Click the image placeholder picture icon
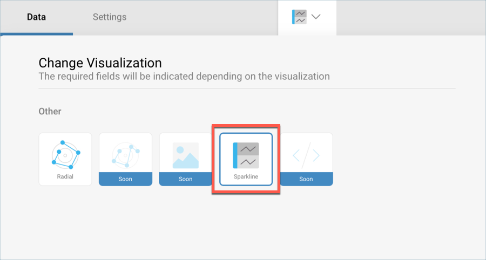This screenshot has width=486, height=260. [x=185, y=155]
